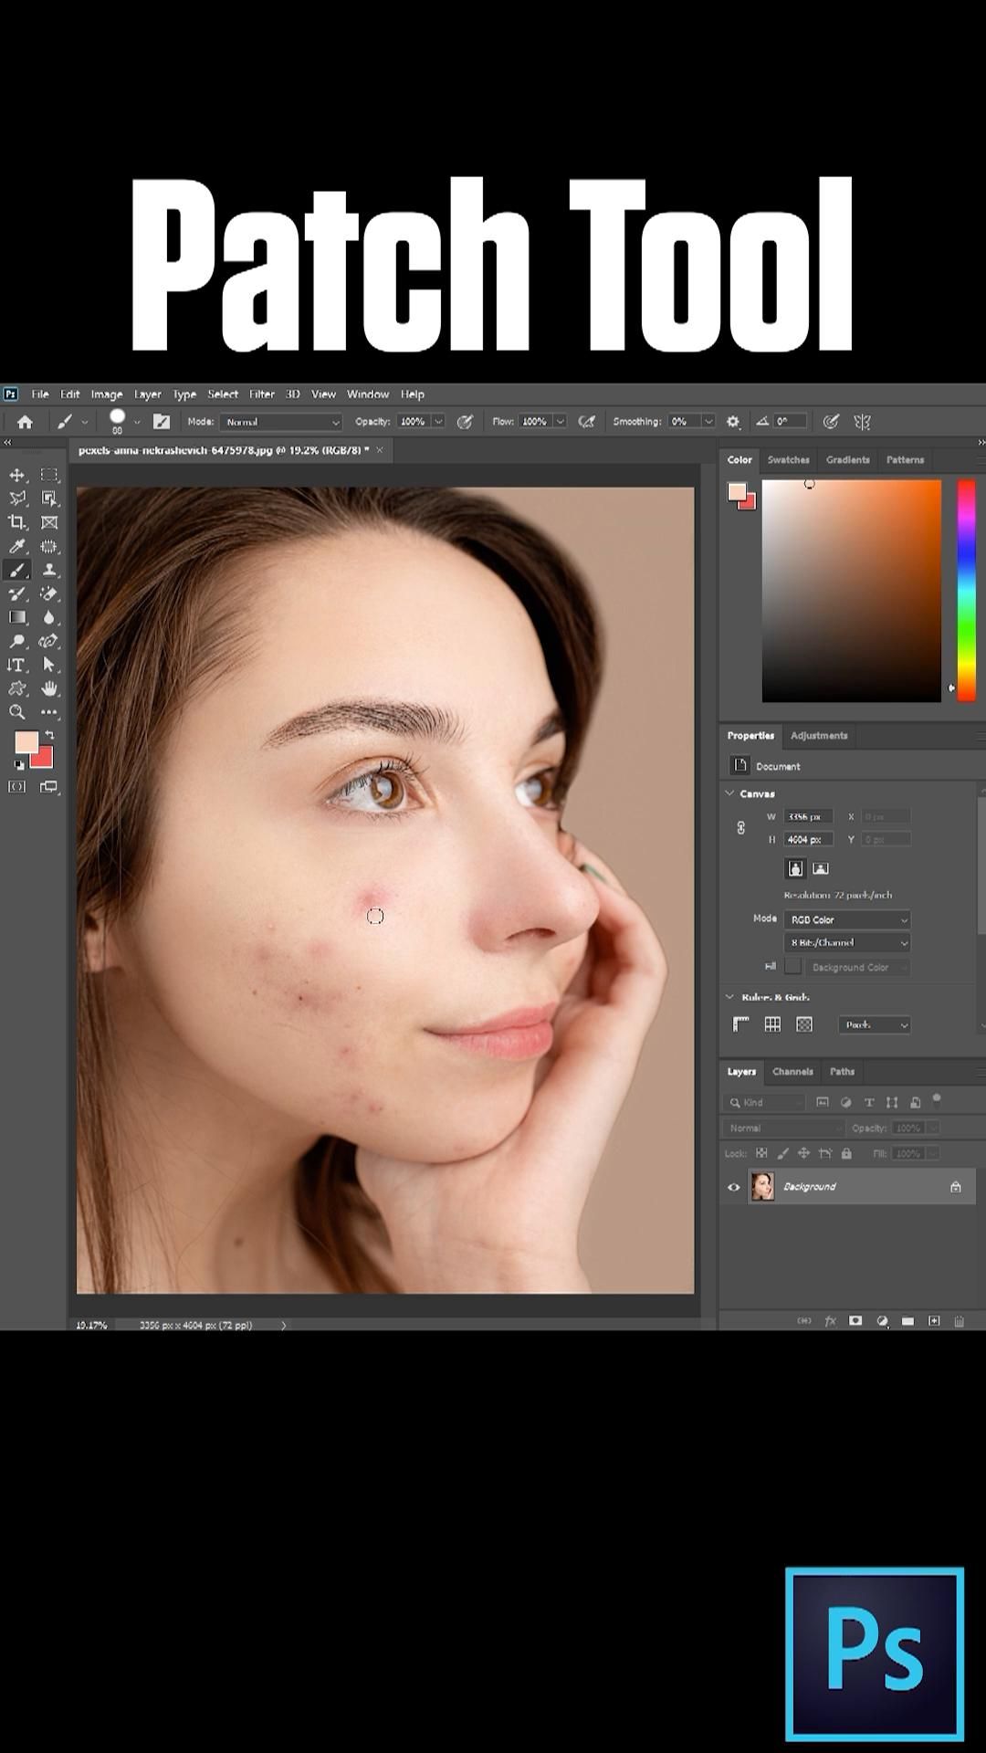Change the screen mode

pos(49,786)
